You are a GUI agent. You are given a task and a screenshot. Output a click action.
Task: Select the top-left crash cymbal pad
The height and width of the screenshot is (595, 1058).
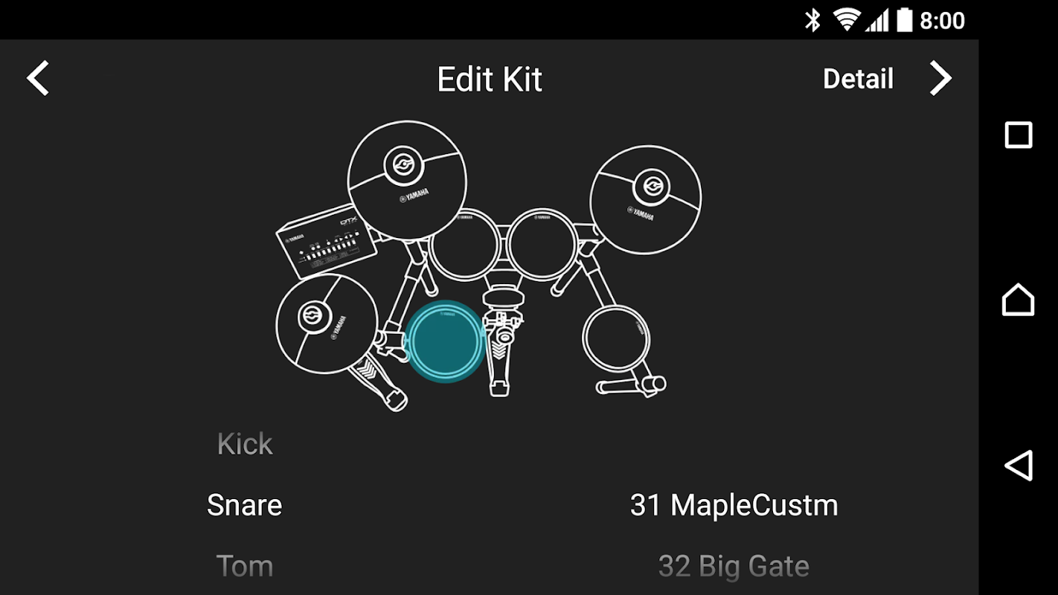[407, 180]
